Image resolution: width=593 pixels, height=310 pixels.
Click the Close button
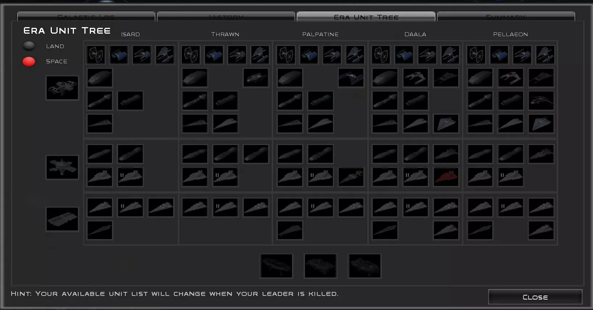535,297
